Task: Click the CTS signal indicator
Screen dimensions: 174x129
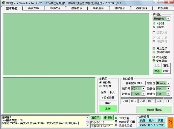Action: tap(159, 101)
